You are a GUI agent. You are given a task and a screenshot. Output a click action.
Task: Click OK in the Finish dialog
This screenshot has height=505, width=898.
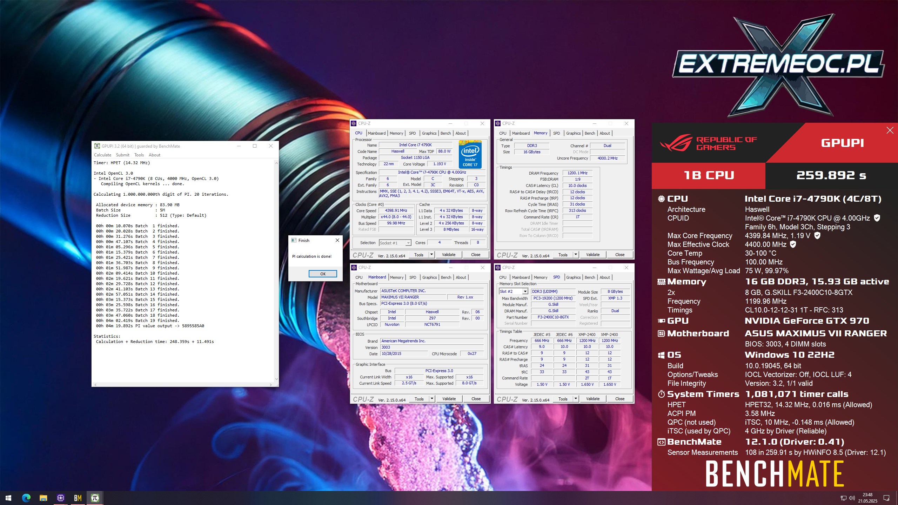(323, 274)
